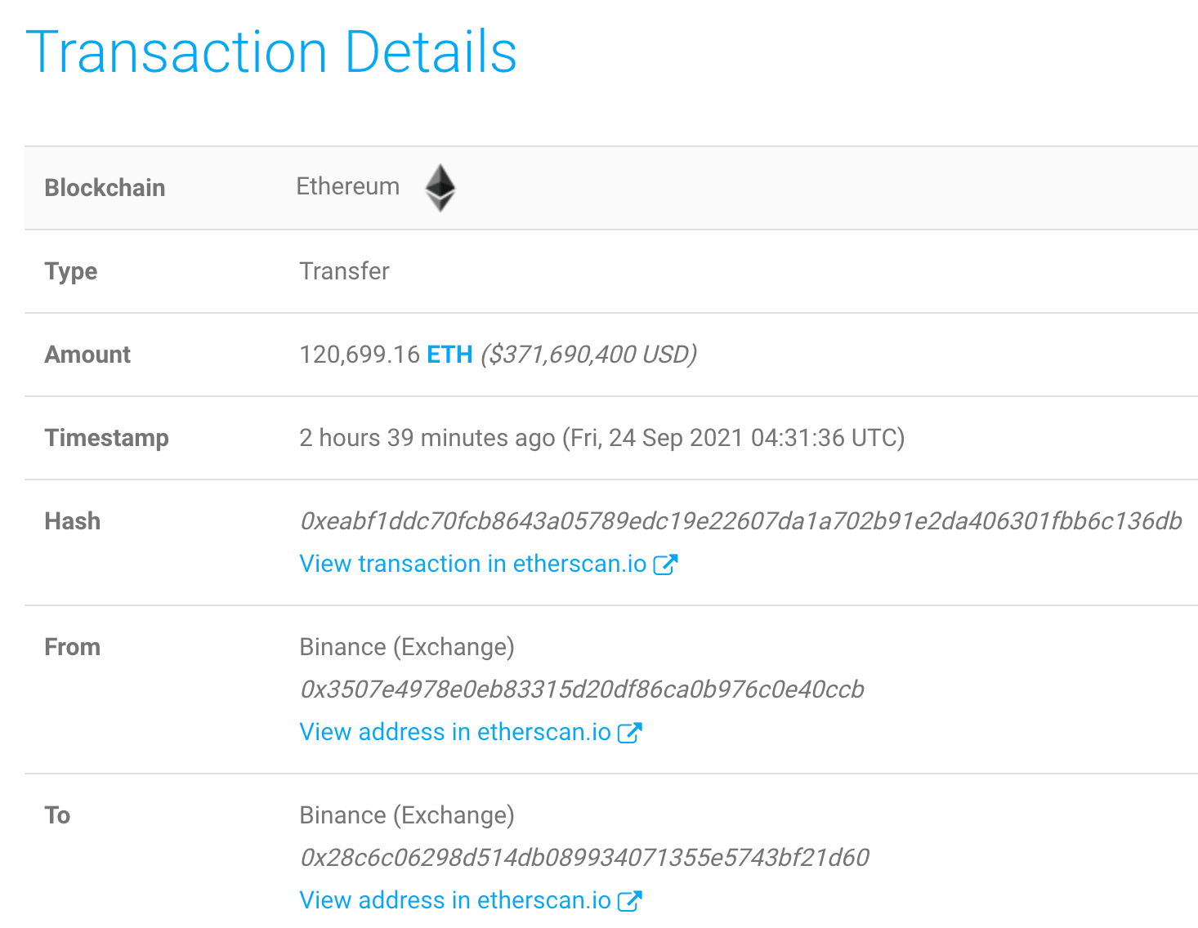
Task: Click the Timestamp row value
Action: tap(602, 438)
